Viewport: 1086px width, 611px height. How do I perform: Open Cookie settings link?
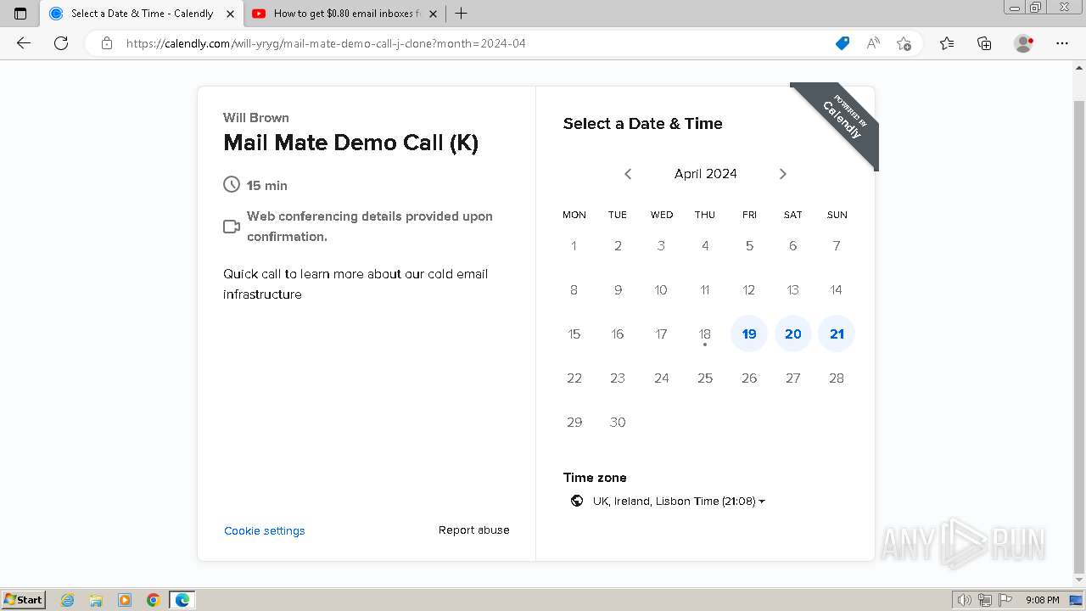click(x=265, y=530)
